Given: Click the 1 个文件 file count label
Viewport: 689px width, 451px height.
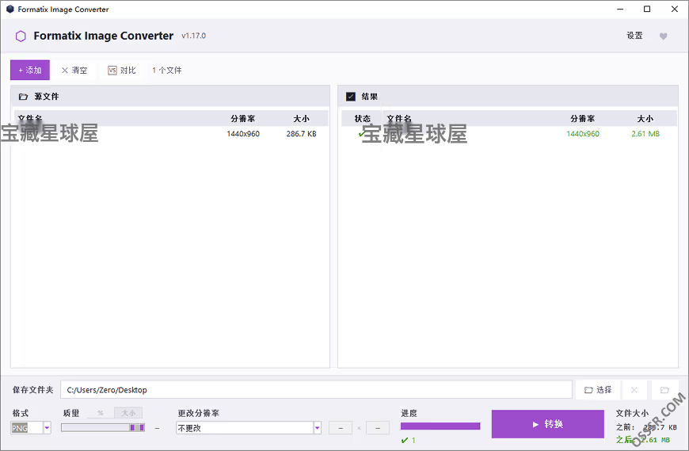Looking at the screenshot, I should pos(167,70).
